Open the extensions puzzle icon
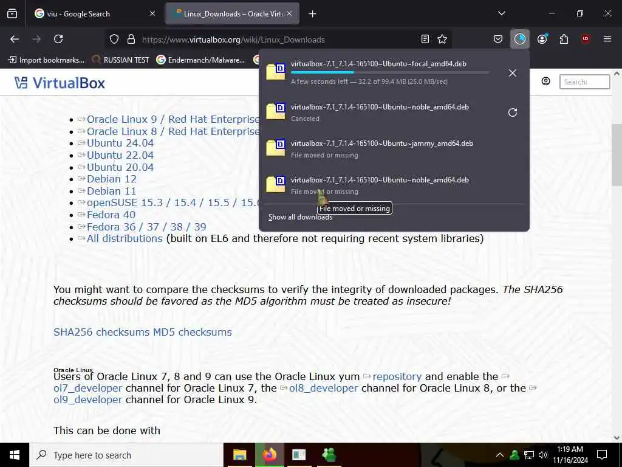The height and width of the screenshot is (467, 622). 564,39
